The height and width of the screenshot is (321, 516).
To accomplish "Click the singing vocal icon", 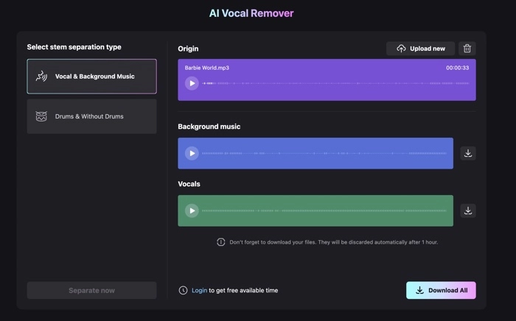I will click(x=41, y=77).
